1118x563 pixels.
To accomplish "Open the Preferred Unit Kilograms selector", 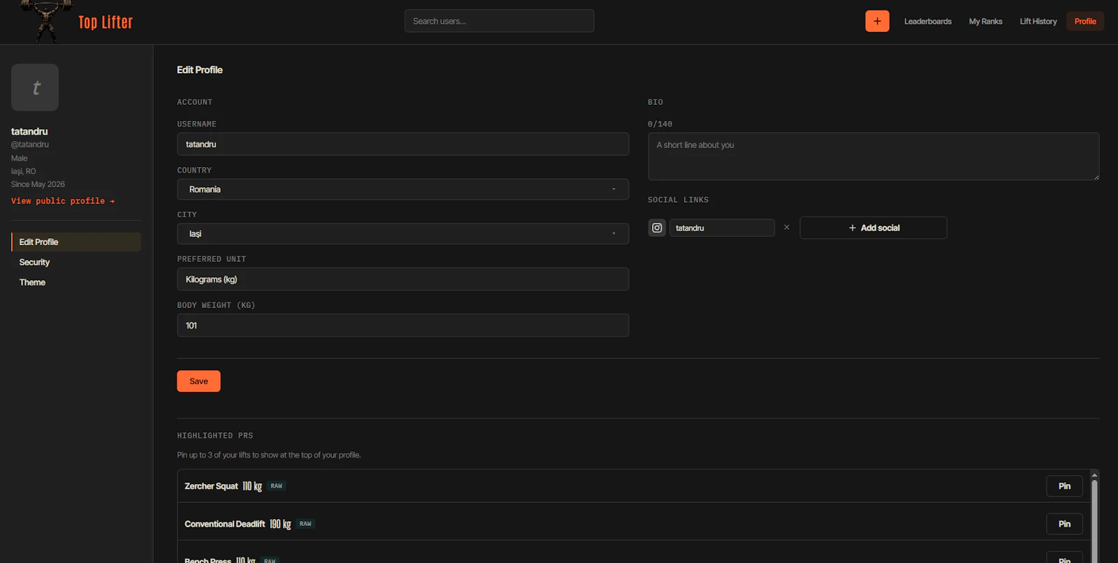I will coord(403,279).
